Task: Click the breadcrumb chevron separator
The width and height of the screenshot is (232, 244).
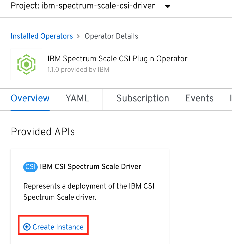Action: [x=78, y=36]
